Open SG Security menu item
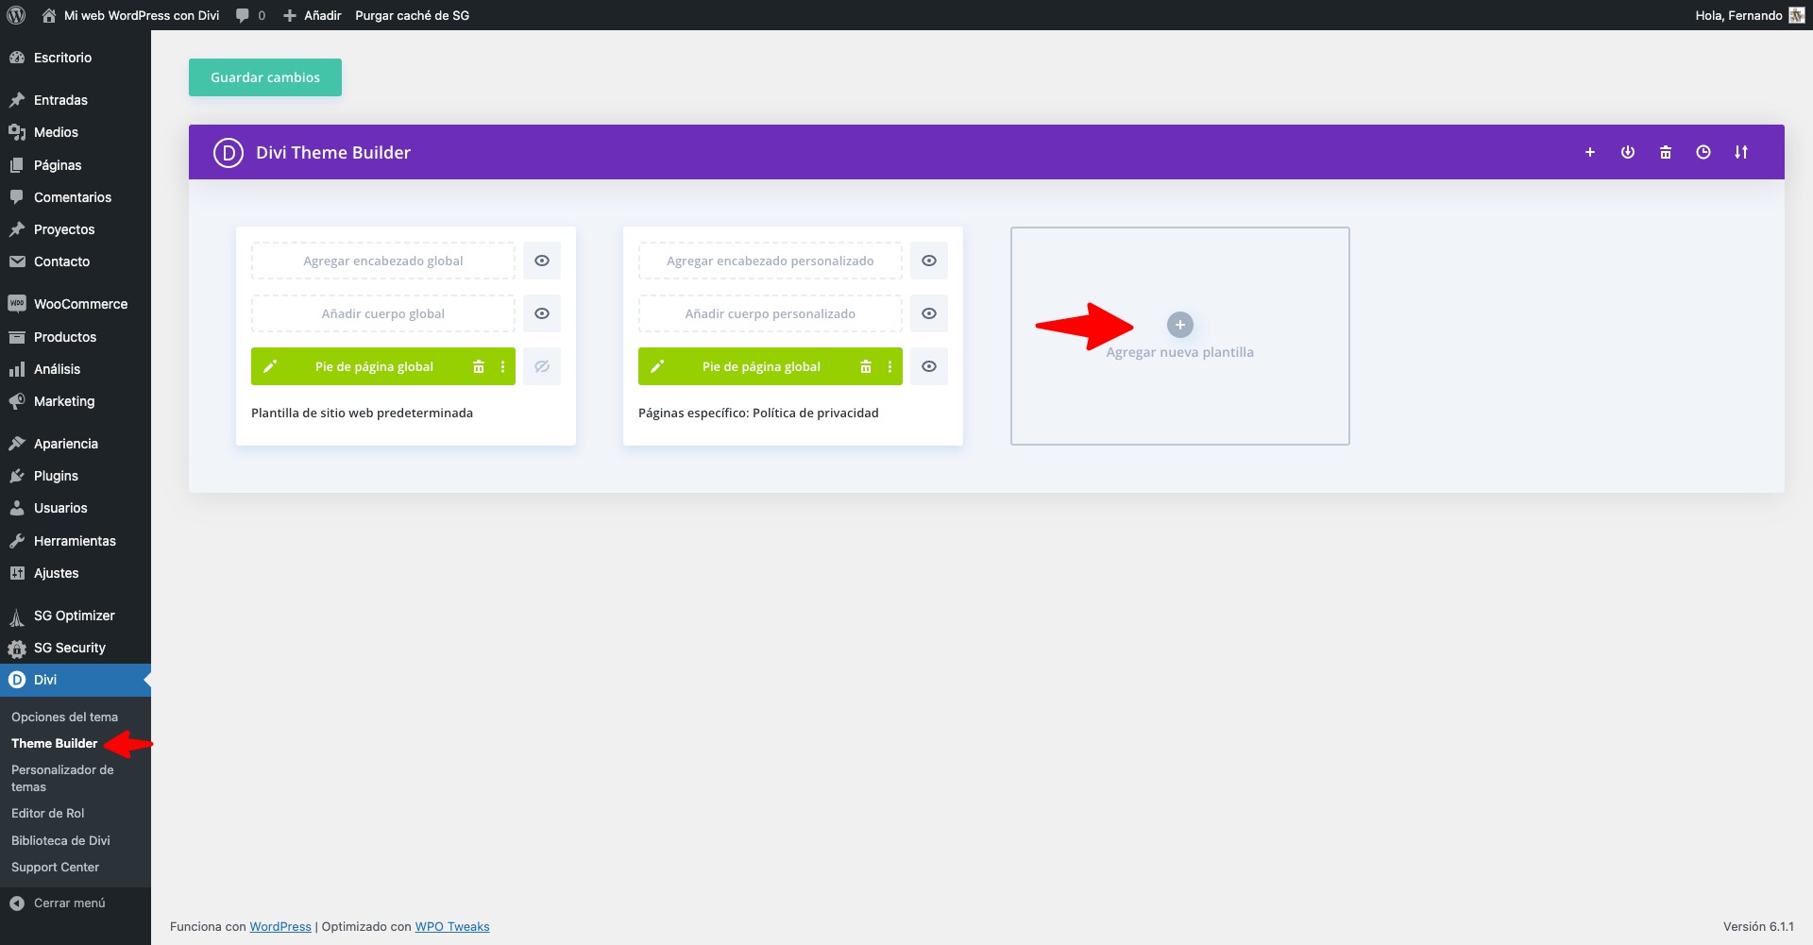The width and height of the screenshot is (1813, 945). (x=76, y=648)
